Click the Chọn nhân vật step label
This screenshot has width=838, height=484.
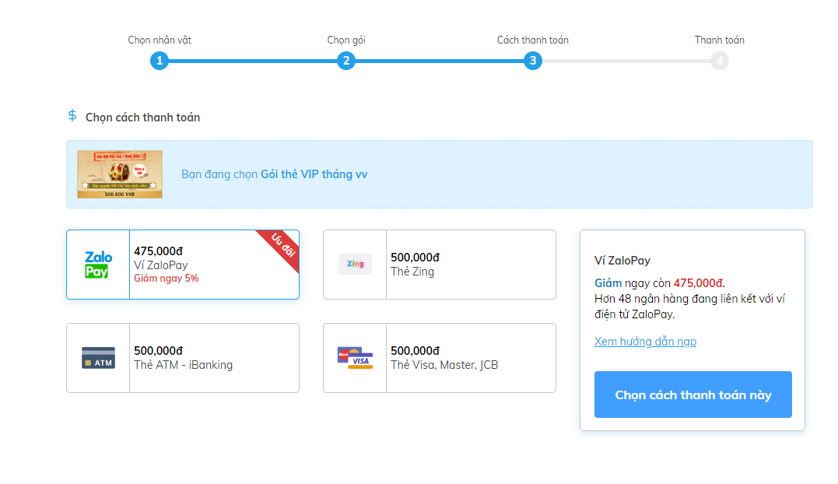click(x=160, y=40)
